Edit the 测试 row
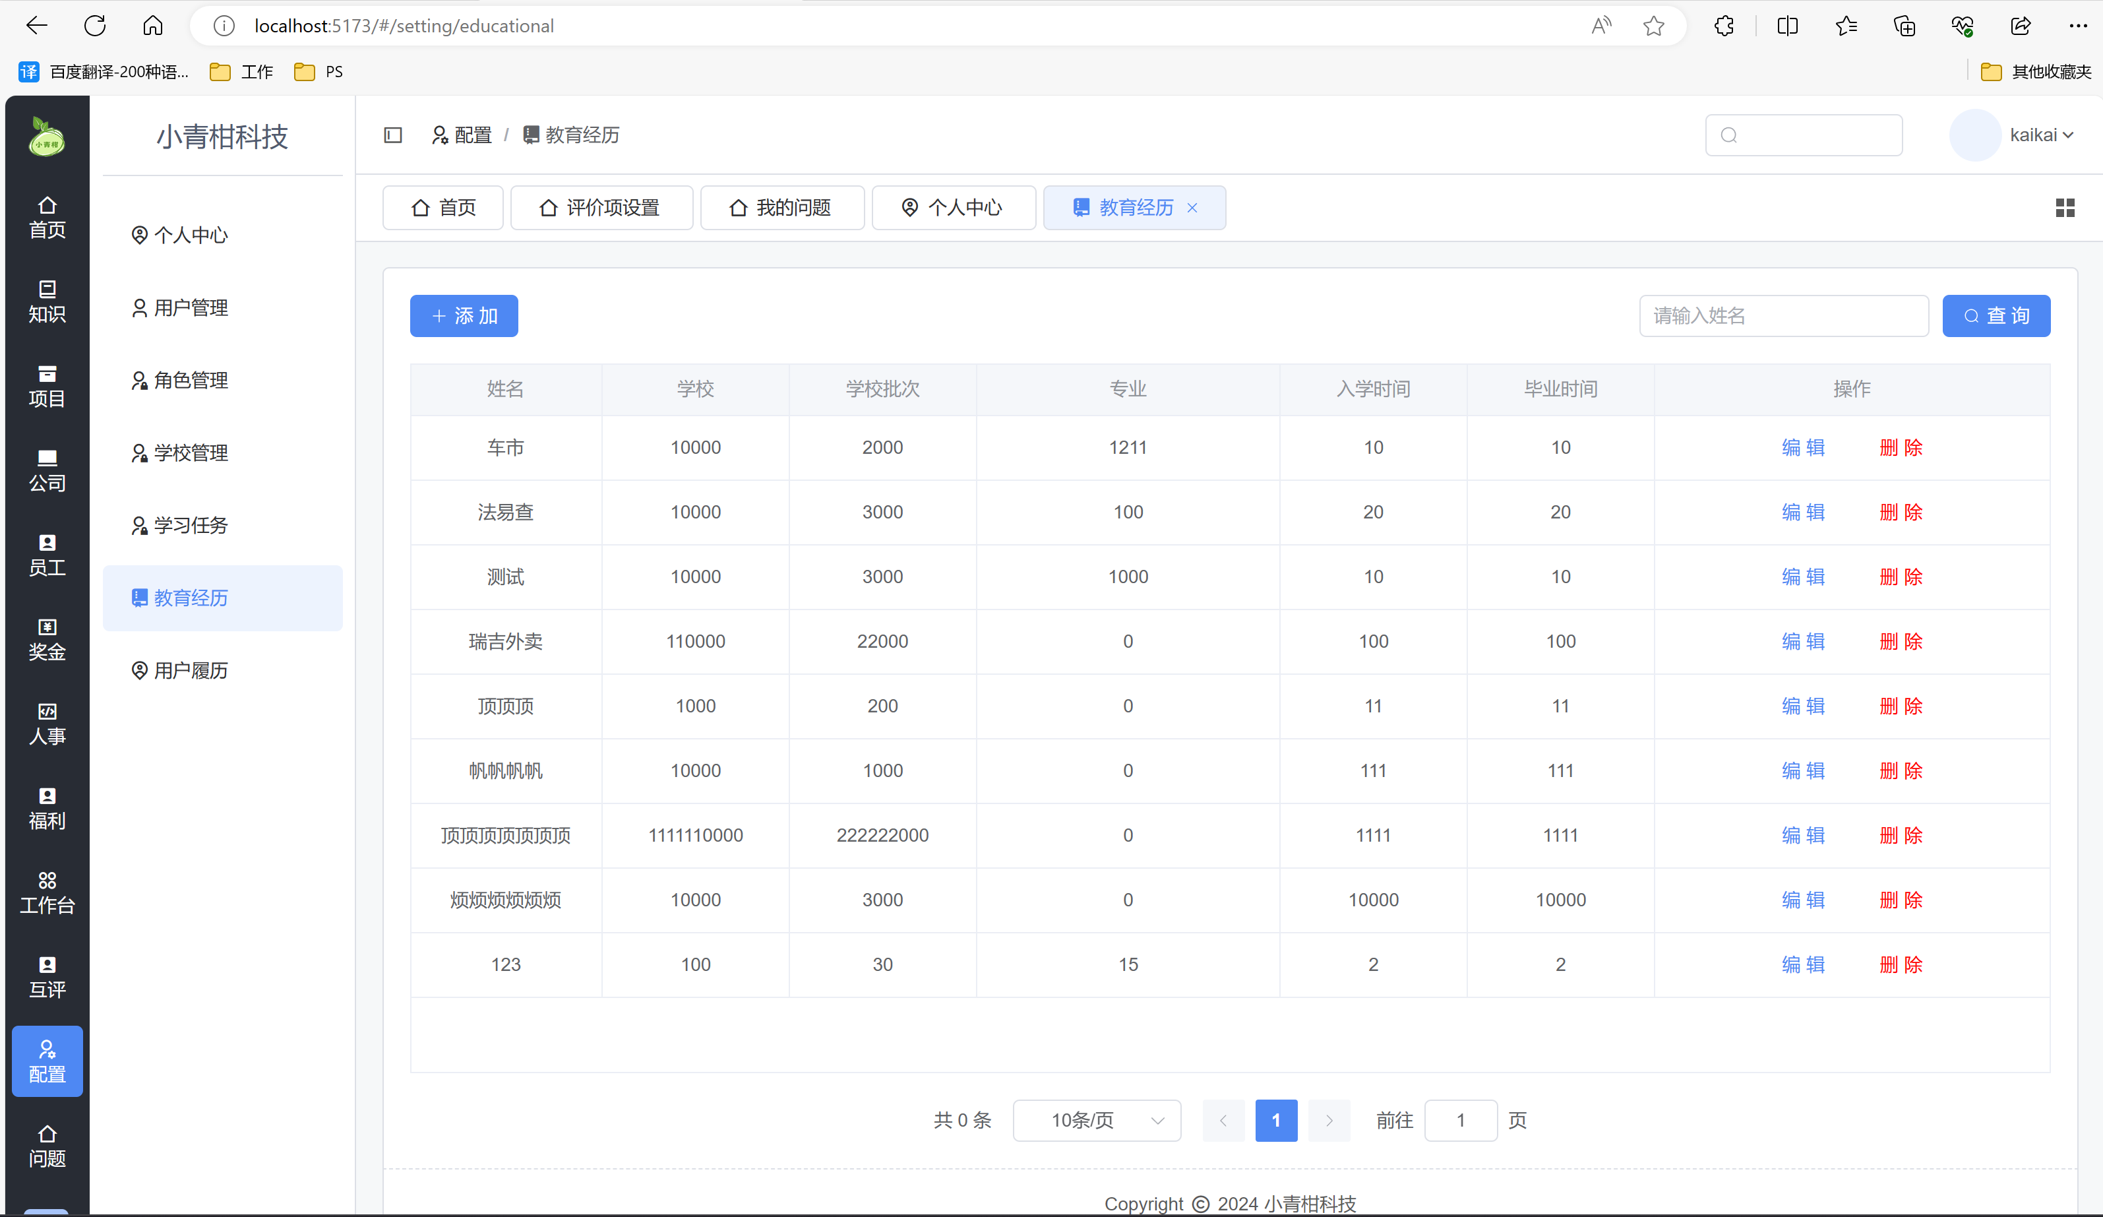This screenshot has height=1217, width=2103. click(1802, 578)
